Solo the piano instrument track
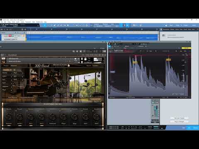 7,36
